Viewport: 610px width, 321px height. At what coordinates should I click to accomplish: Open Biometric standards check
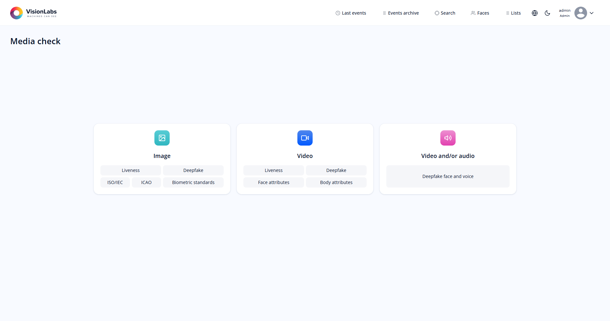click(x=193, y=182)
